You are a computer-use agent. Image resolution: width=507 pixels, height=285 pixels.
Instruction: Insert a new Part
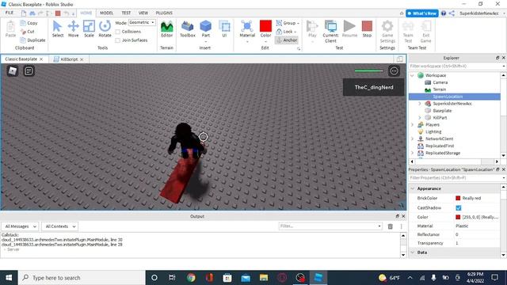tap(206, 28)
